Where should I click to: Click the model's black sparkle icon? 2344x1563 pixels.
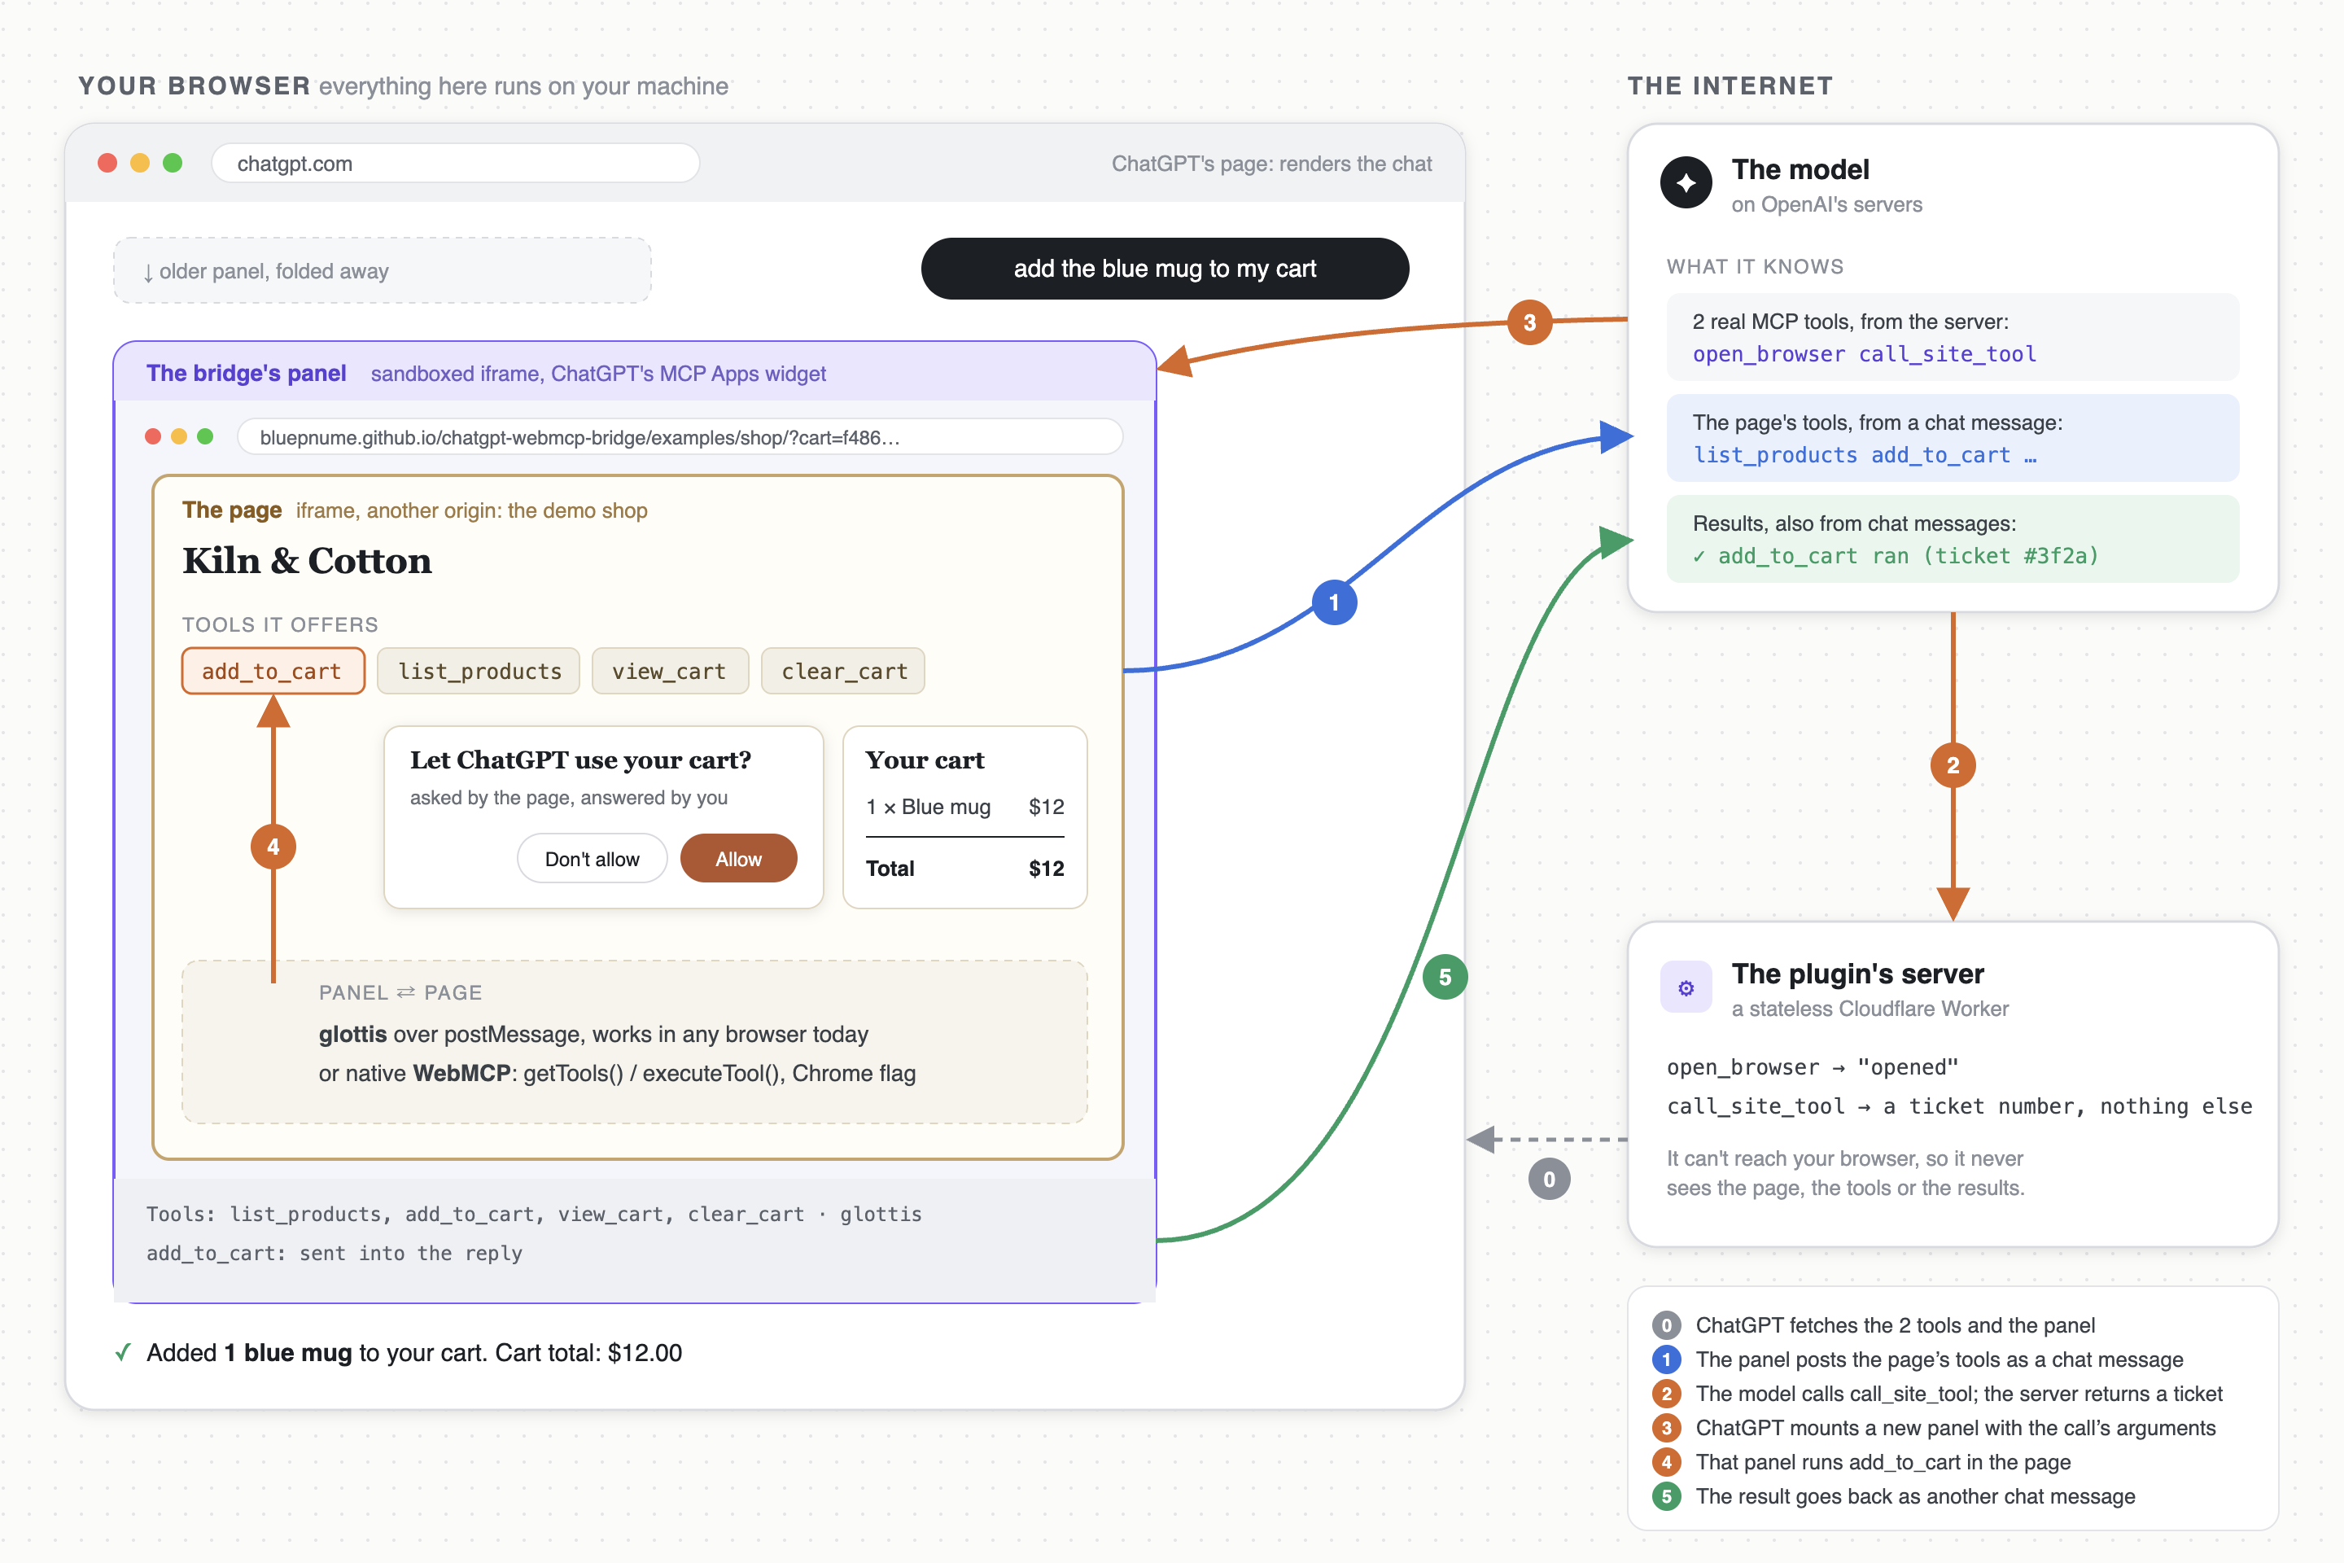1686,182
